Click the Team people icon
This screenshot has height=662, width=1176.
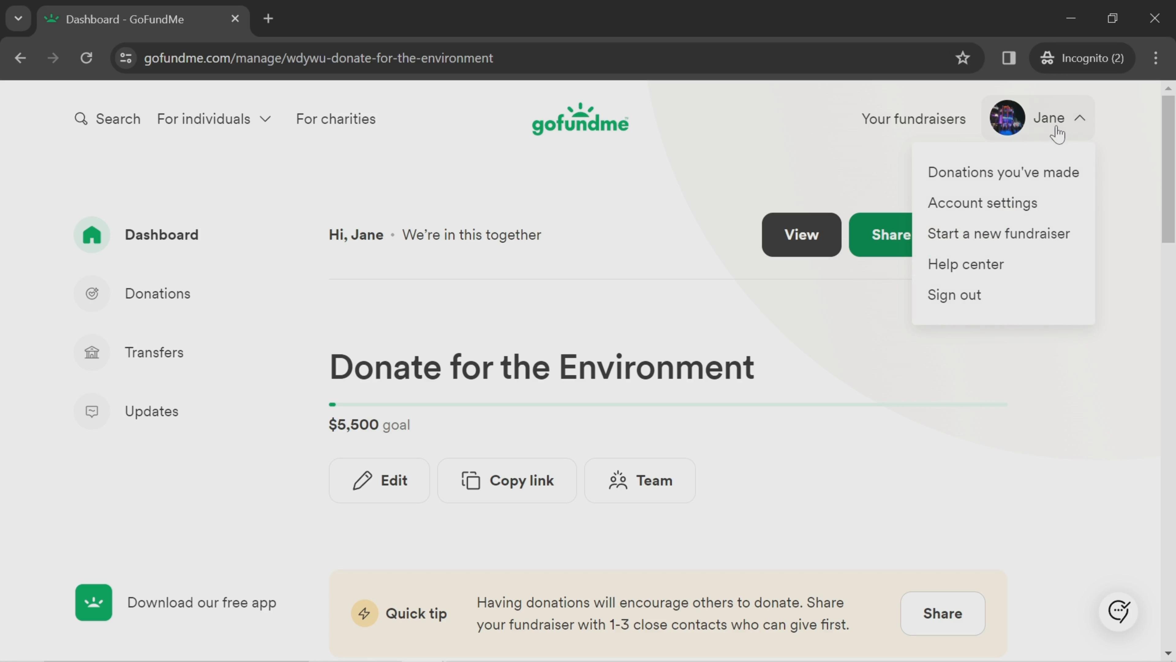[619, 480]
